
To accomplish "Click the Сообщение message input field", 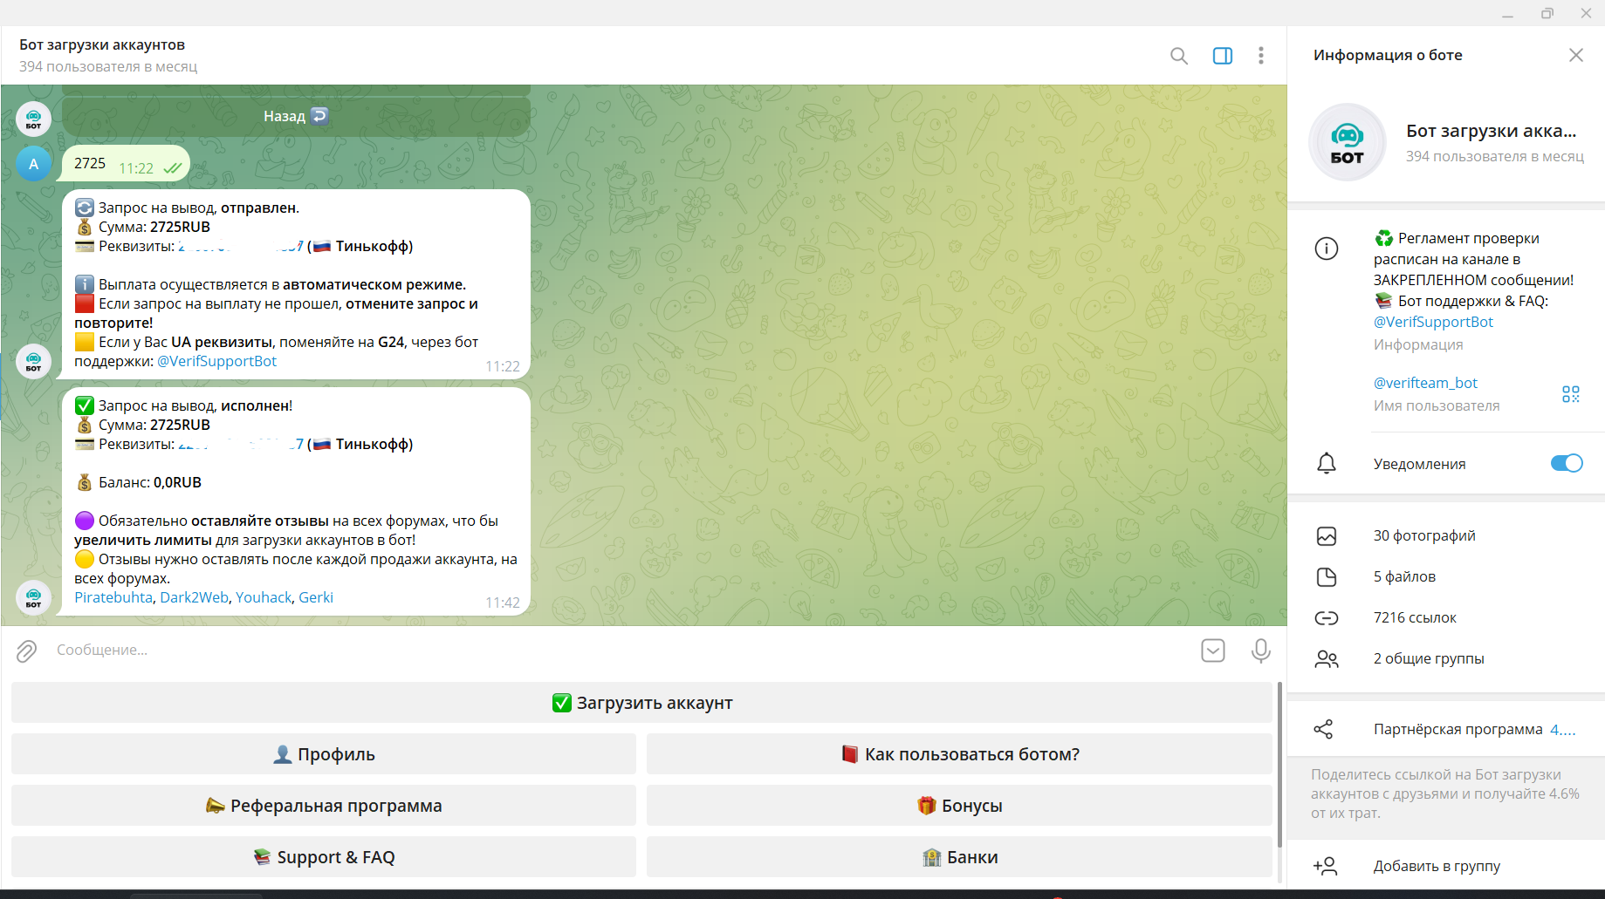I will (611, 650).
